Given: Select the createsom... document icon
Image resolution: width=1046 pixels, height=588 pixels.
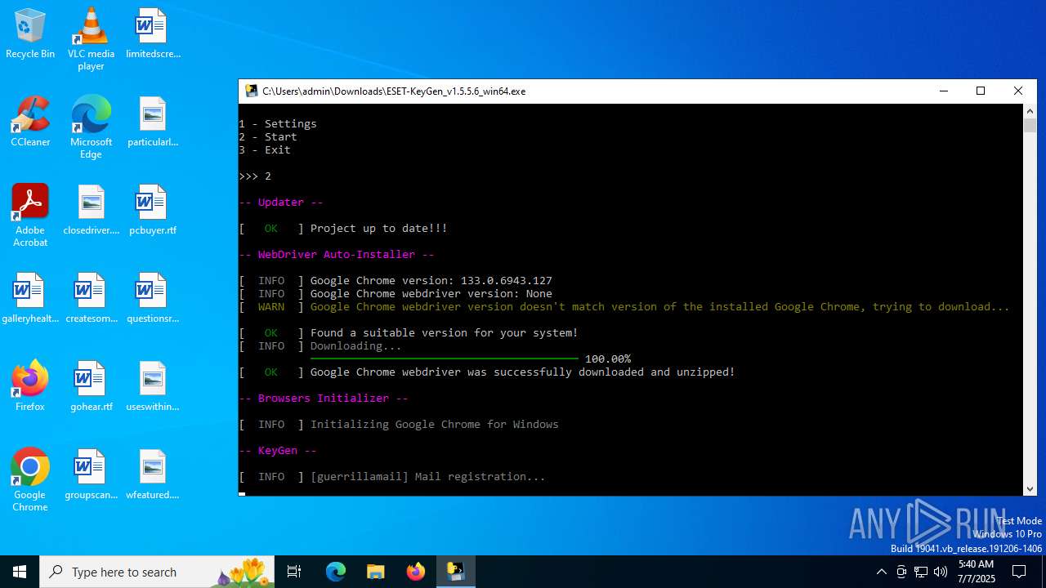Looking at the screenshot, I should (x=91, y=299).
